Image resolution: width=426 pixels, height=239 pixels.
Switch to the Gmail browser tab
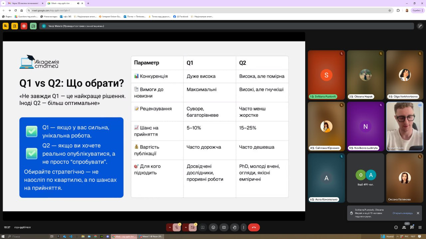26,3
